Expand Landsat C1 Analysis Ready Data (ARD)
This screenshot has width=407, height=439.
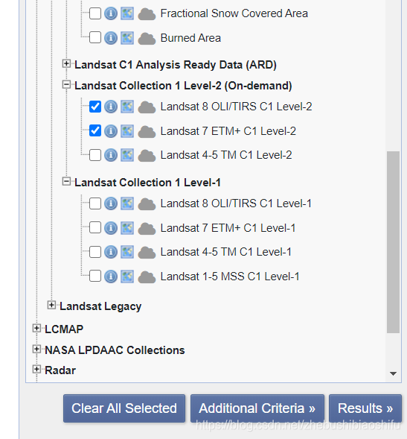coord(66,64)
